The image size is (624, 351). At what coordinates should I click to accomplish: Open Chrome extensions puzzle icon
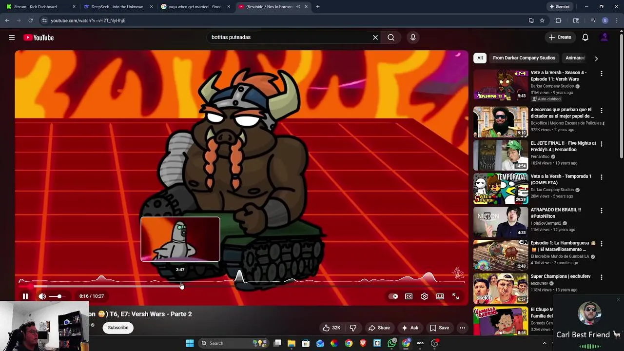pos(558,20)
